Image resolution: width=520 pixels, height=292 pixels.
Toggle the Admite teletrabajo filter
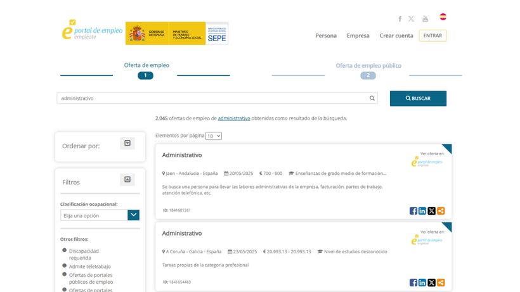[x=65, y=266]
